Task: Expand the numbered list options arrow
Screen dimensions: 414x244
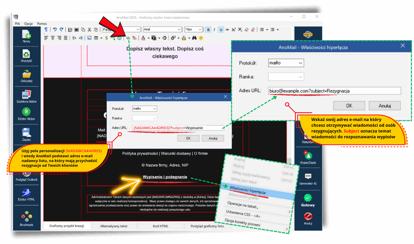Action: coord(267,30)
